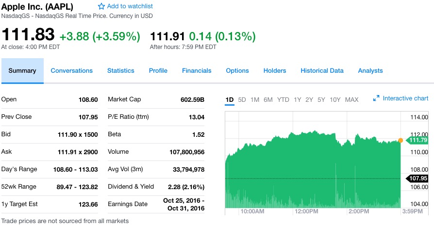Open the Interactive chart link
Image resolution: width=434 pixels, height=225 pixels.
(x=405, y=98)
